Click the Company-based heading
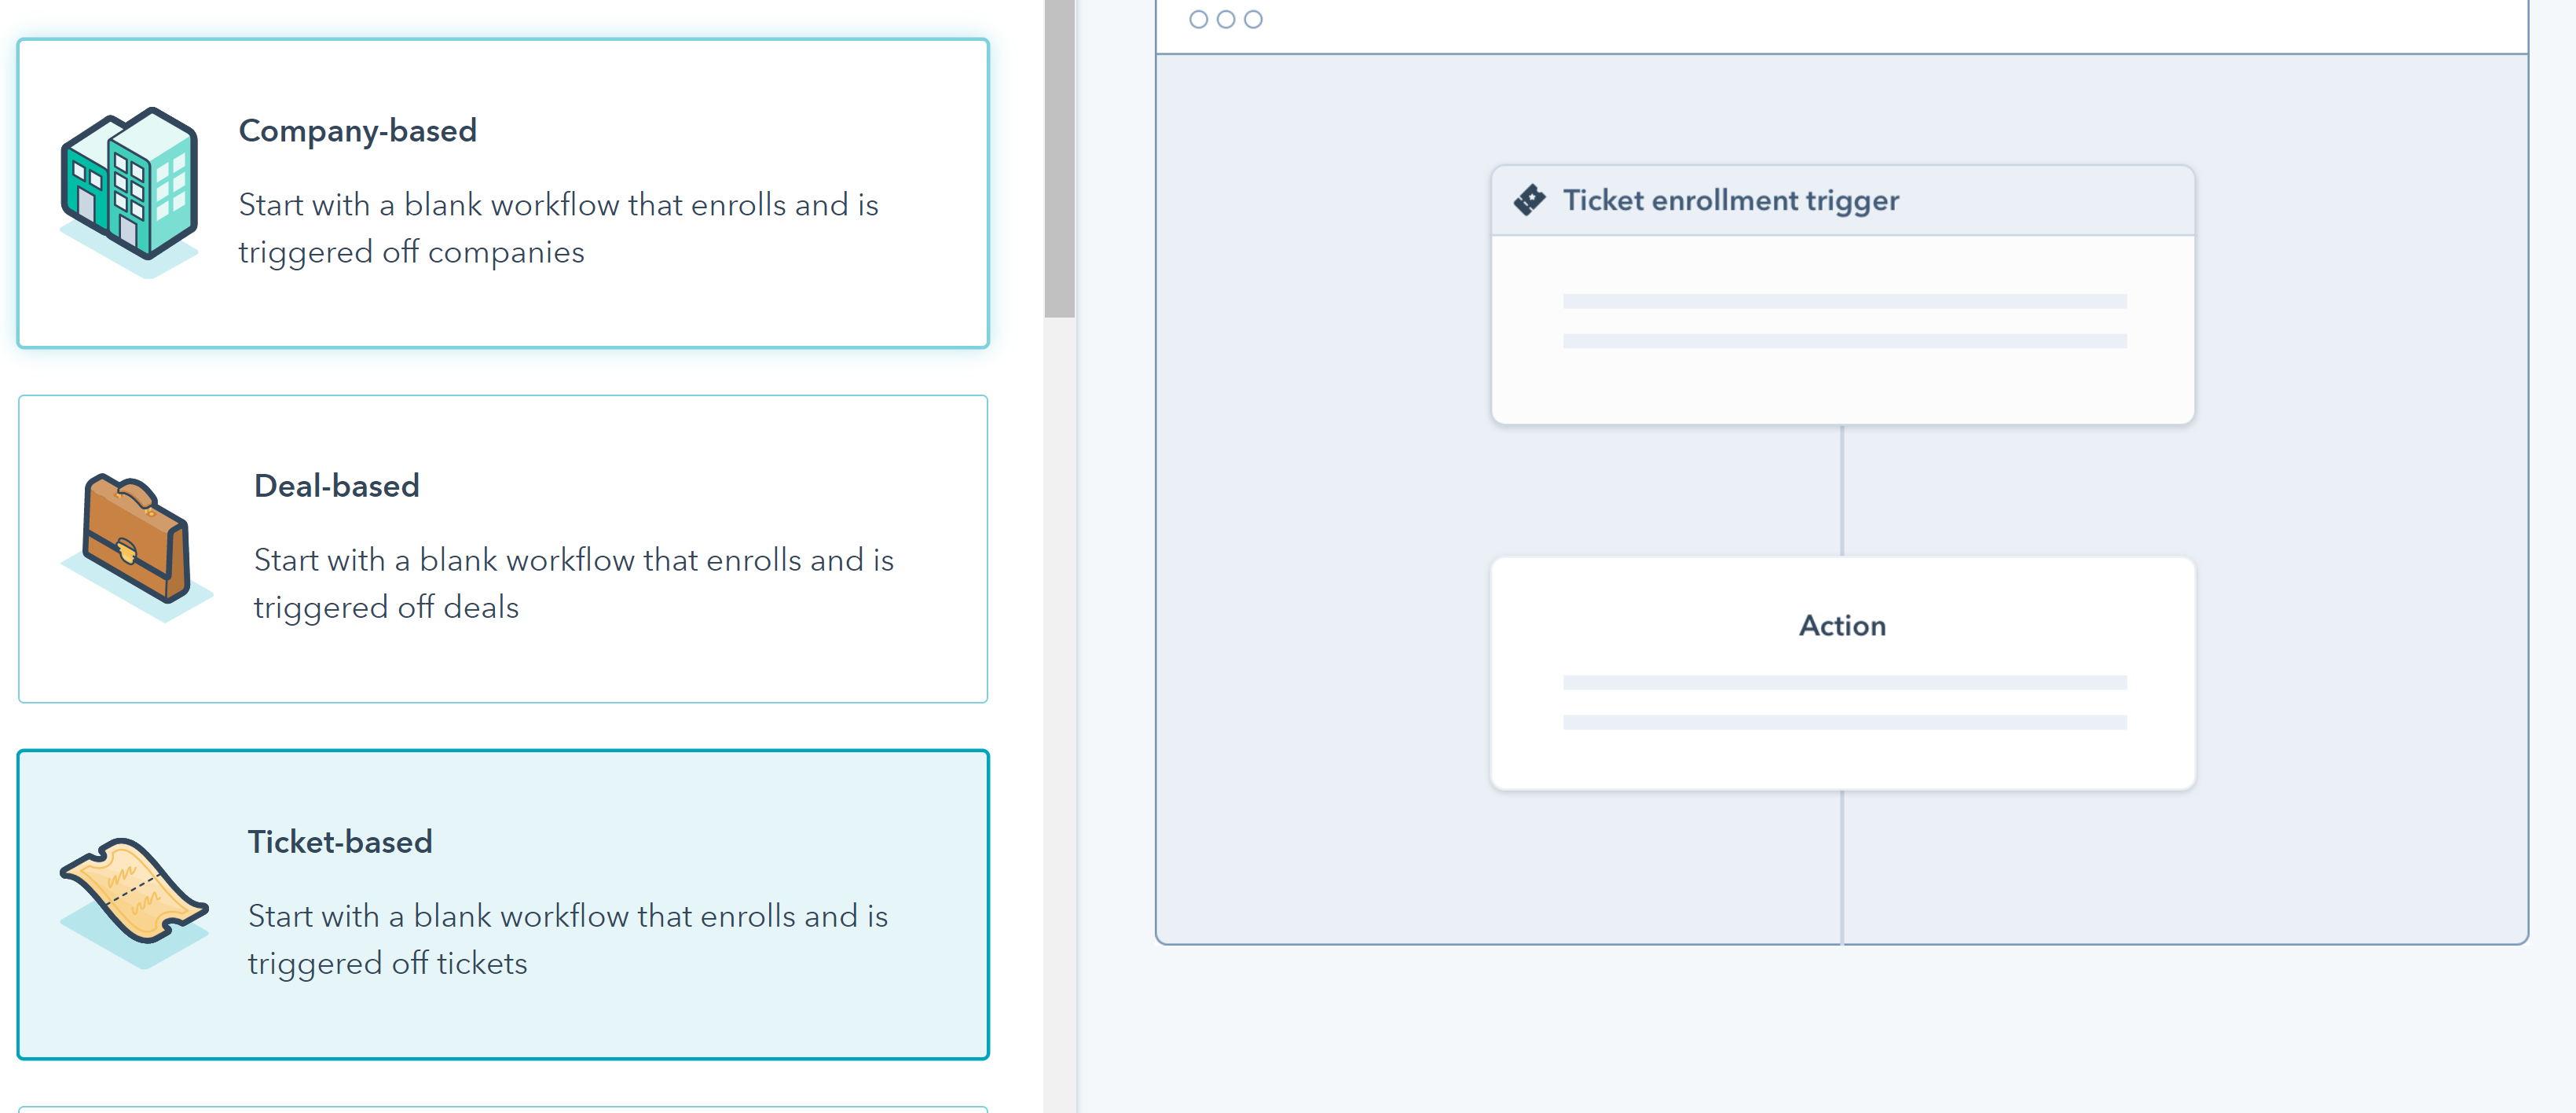This screenshot has width=2576, height=1113. point(357,131)
